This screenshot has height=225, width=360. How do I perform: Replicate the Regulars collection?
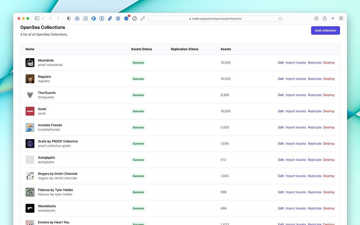315,79
